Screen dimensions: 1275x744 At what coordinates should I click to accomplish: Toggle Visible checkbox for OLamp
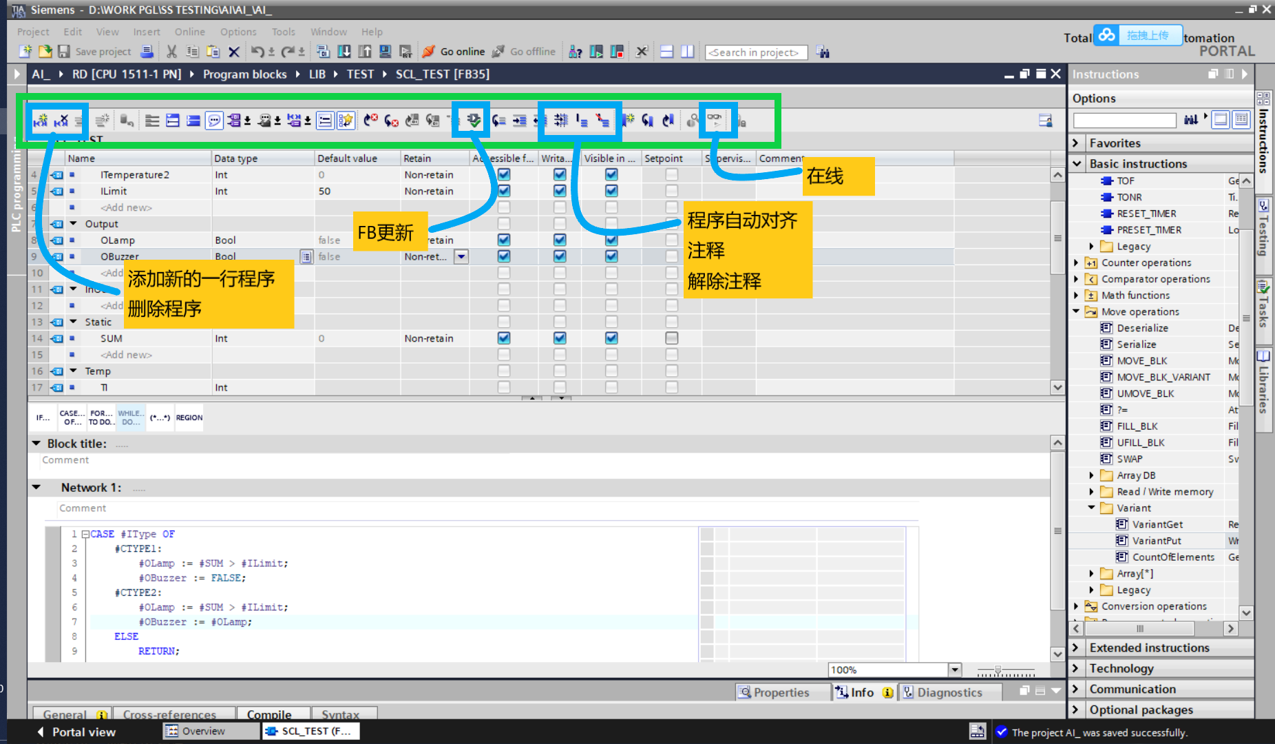click(611, 240)
